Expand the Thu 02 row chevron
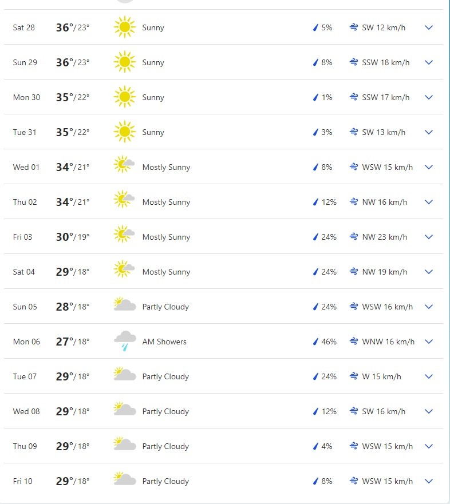Viewport: 450px width, 504px height. click(x=429, y=202)
